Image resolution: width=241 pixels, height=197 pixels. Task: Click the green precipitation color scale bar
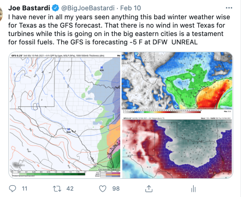coord(49,174)
